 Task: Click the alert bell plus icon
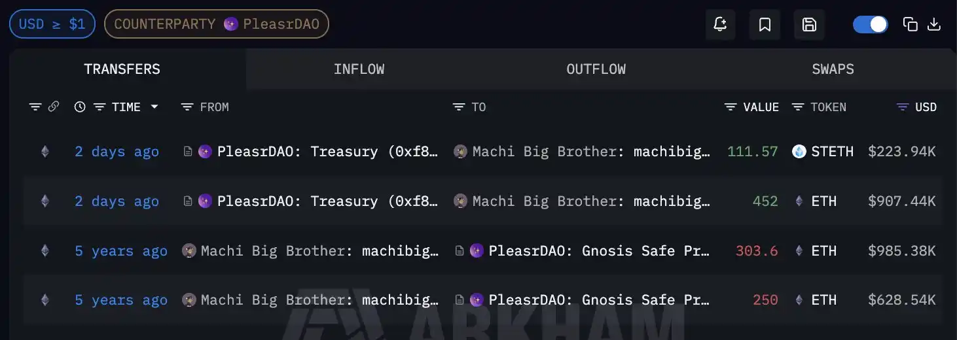[x=720, y=25]
